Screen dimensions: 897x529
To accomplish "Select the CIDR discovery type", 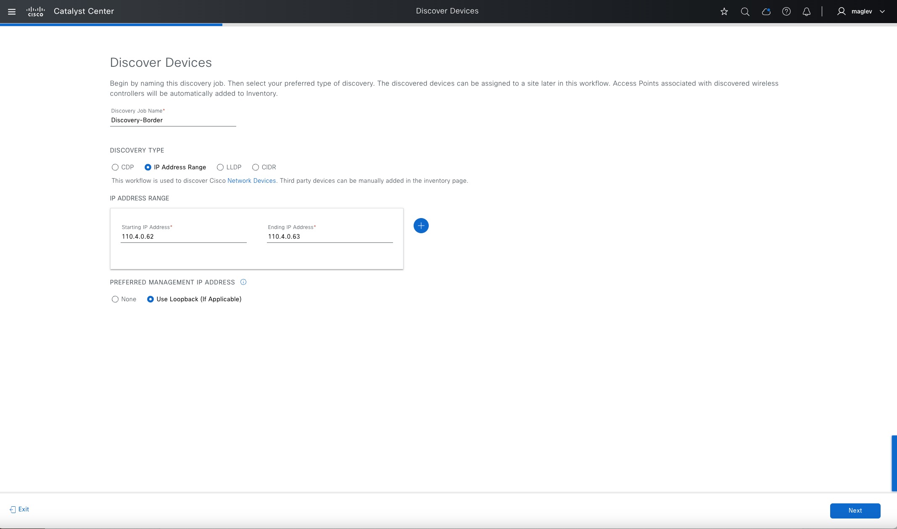I will click(x=256, y=167).
